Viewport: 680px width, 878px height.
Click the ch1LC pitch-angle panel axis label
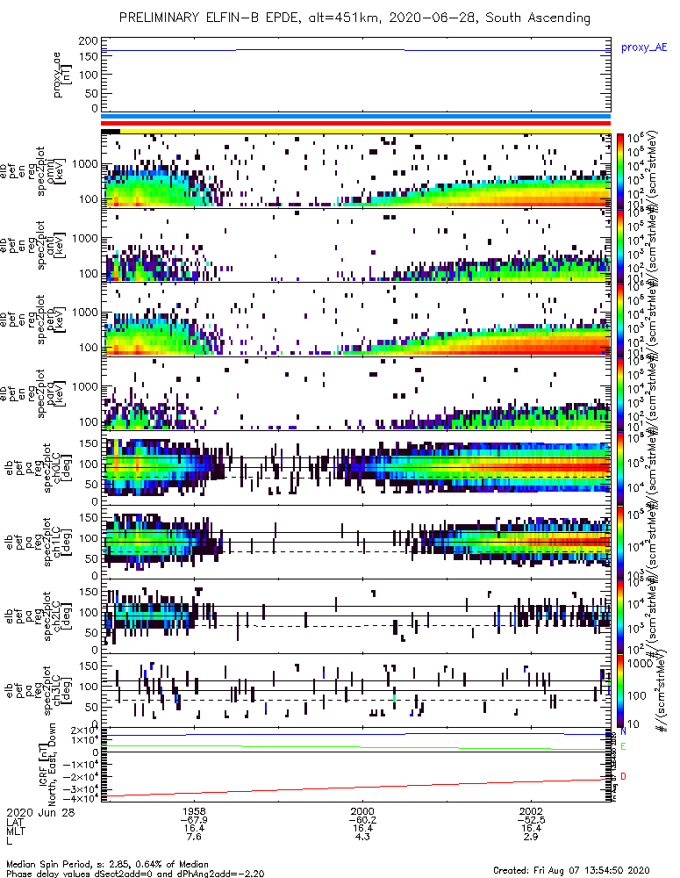pos(38,542)
